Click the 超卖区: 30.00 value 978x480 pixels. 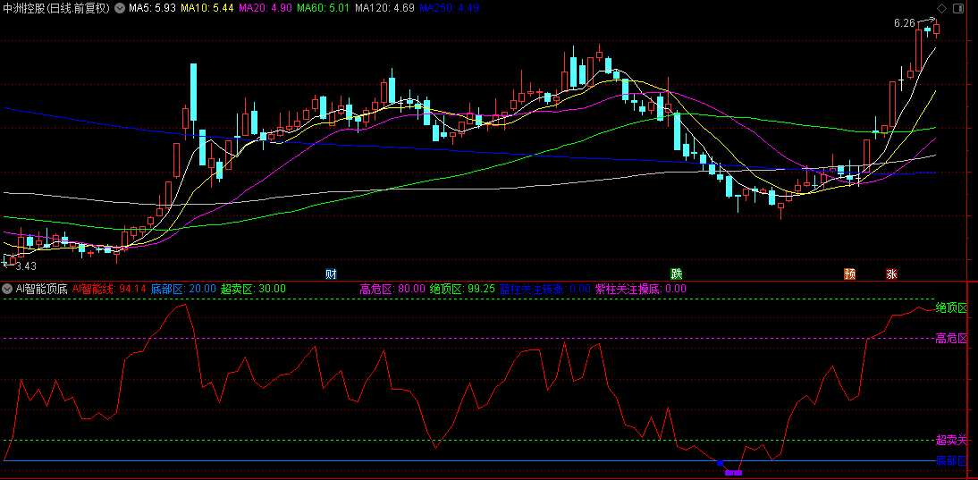[253, 289]
